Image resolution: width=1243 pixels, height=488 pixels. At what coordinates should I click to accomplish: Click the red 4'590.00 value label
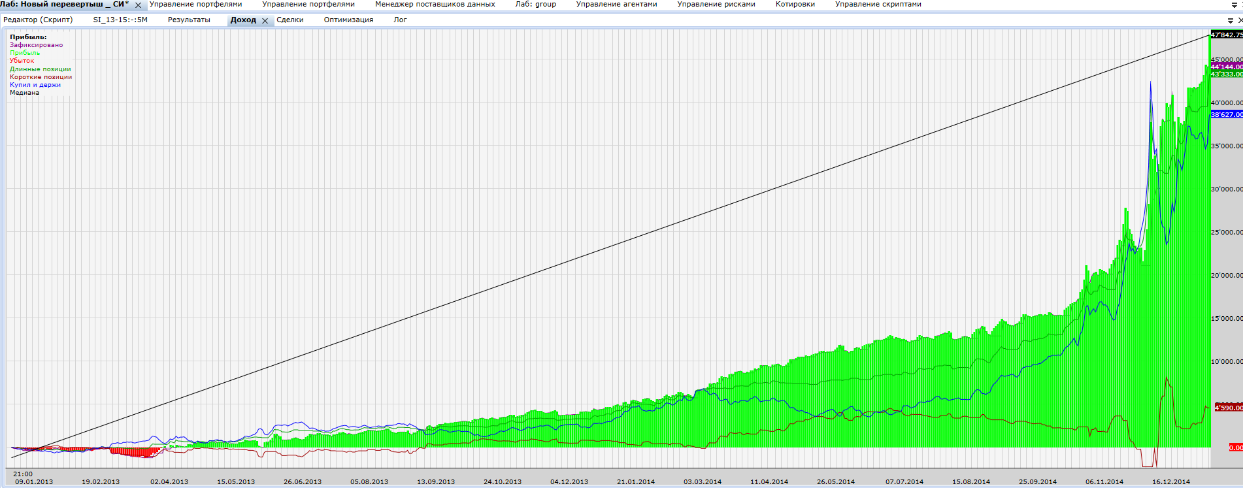click(x=1229, y=408)
